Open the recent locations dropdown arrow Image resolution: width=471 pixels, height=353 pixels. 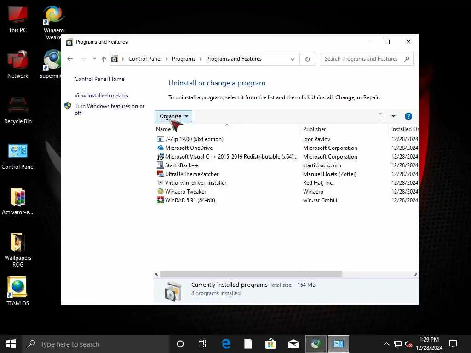[94, 59]
